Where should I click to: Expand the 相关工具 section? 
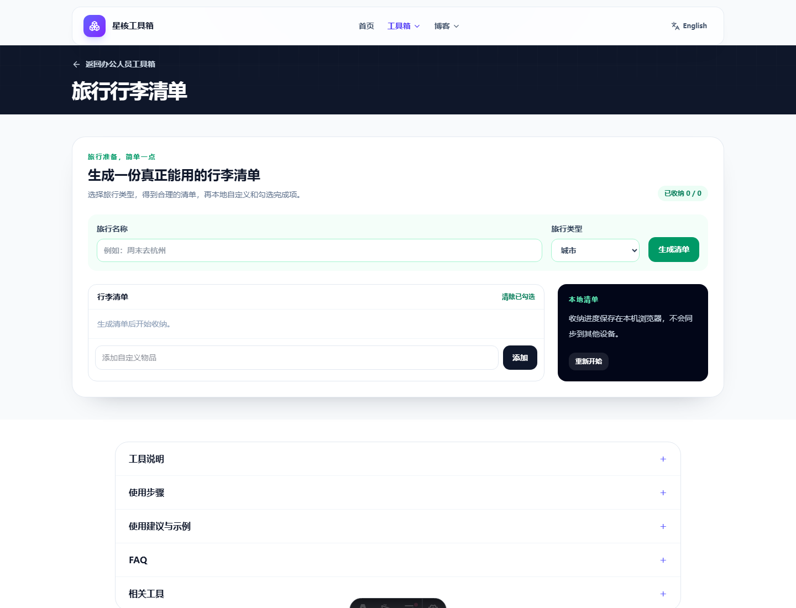pyautogui.click(x=398, y=594)
